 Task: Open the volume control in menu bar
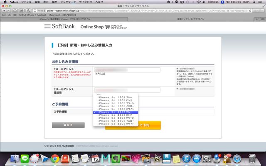click(204, 2)
